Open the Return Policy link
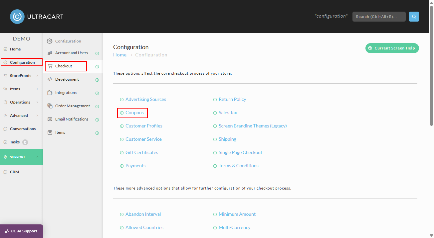The image size is (434, 238). (x=232, y=99)
